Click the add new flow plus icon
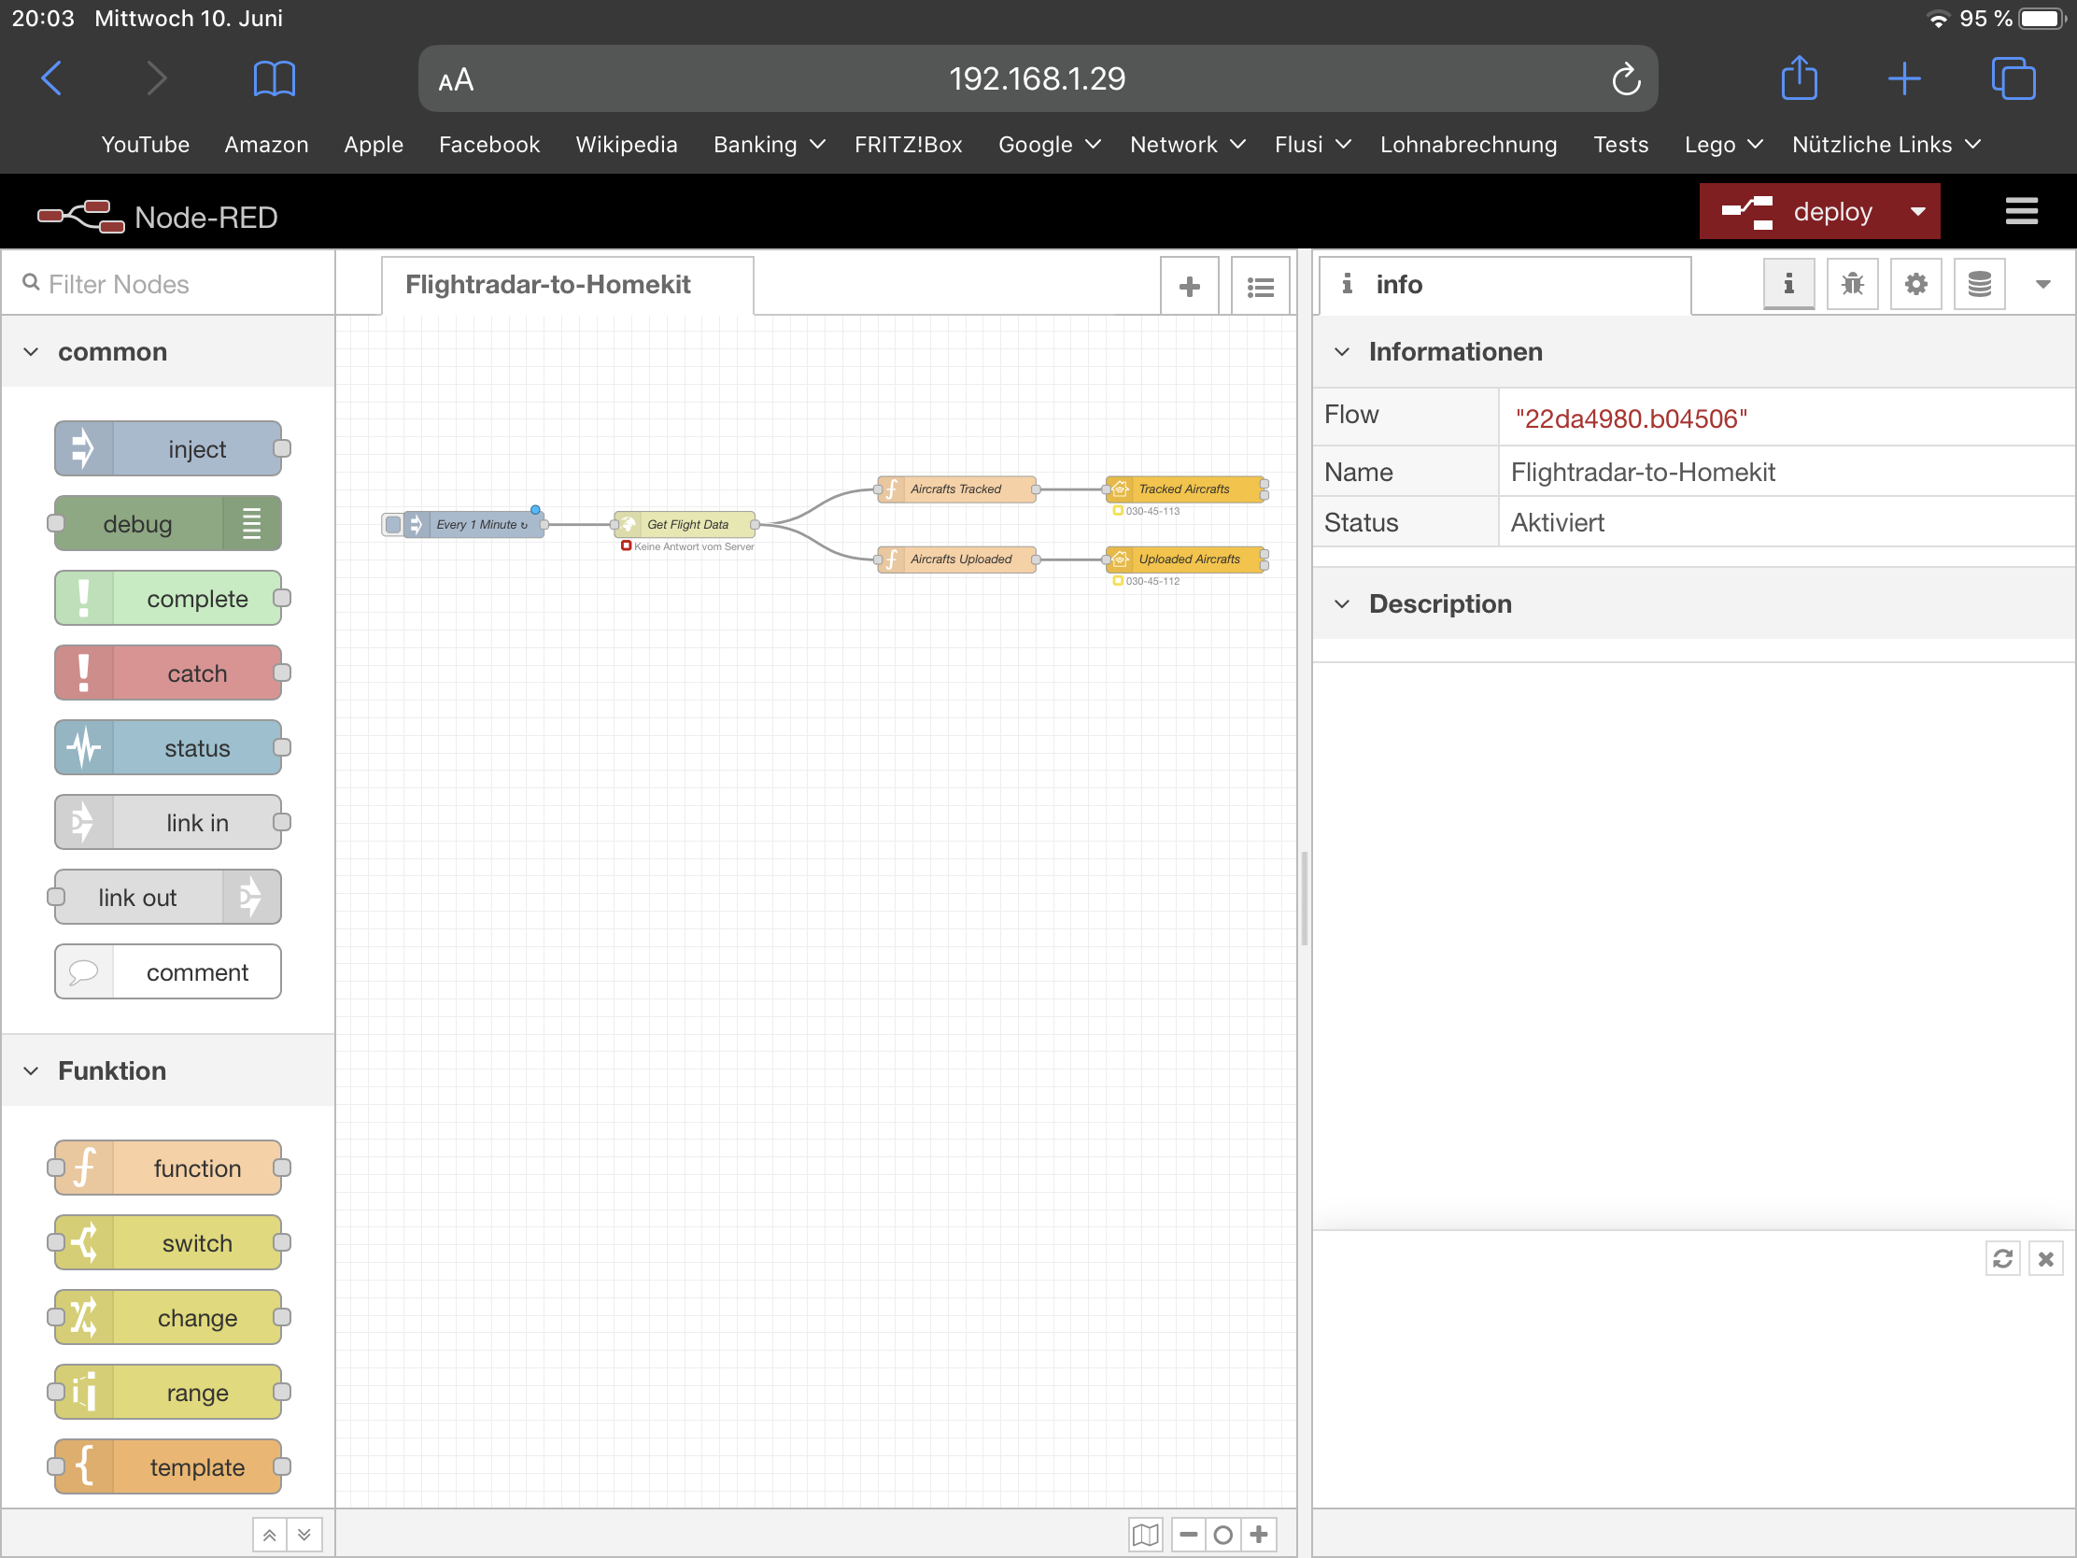Viewport: 2077px width, 1558px height. [x=1189, y=287]
